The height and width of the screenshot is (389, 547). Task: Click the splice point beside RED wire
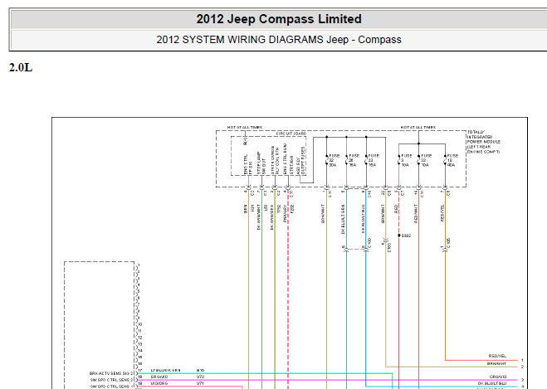point(399,236)
